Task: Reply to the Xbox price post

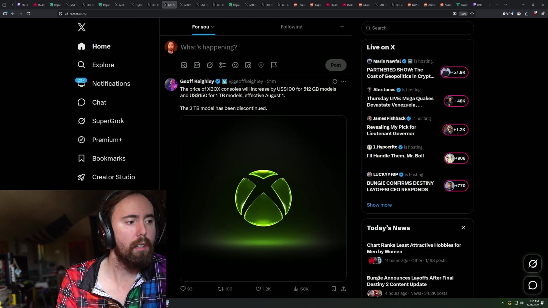Action: [186, 289]
